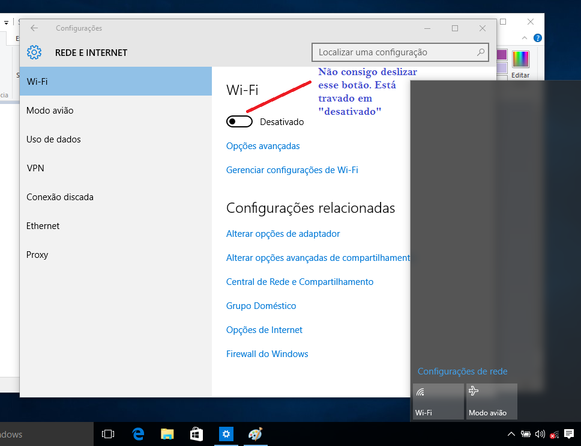Open the Action Center notification icon
The width and height of the screenshot is (581, 446).
pyautogui.click(x=569, y=434)
